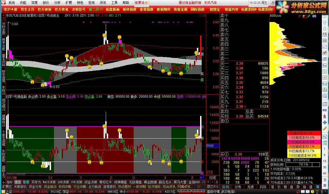Open the 系统 menu

[x=11, y=3]
